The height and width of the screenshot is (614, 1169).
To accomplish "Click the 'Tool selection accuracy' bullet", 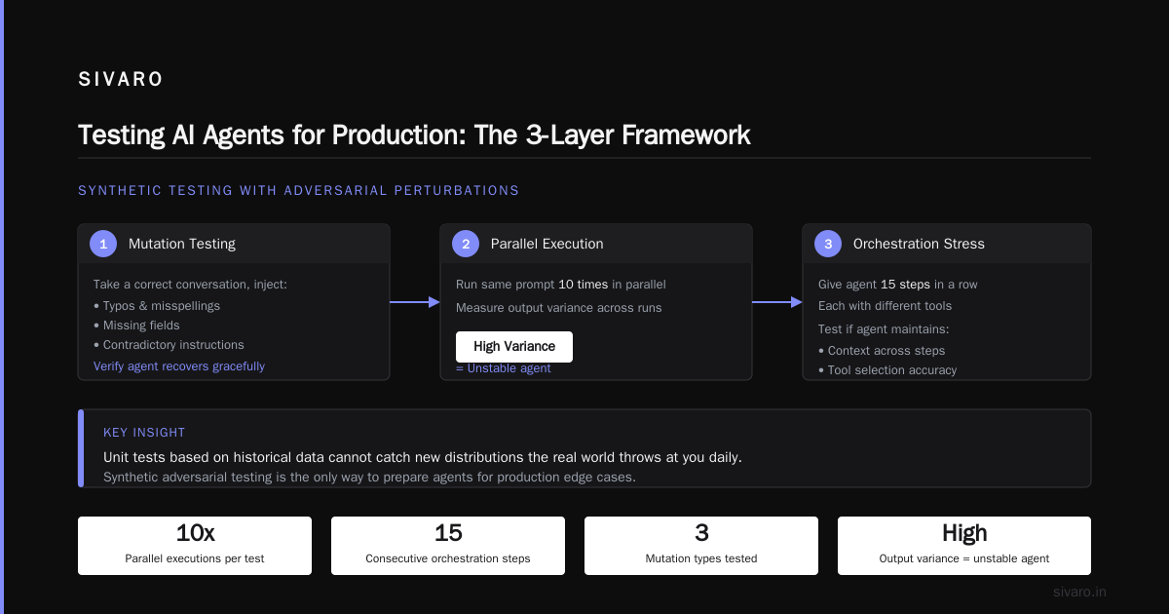I will point(887,370).
